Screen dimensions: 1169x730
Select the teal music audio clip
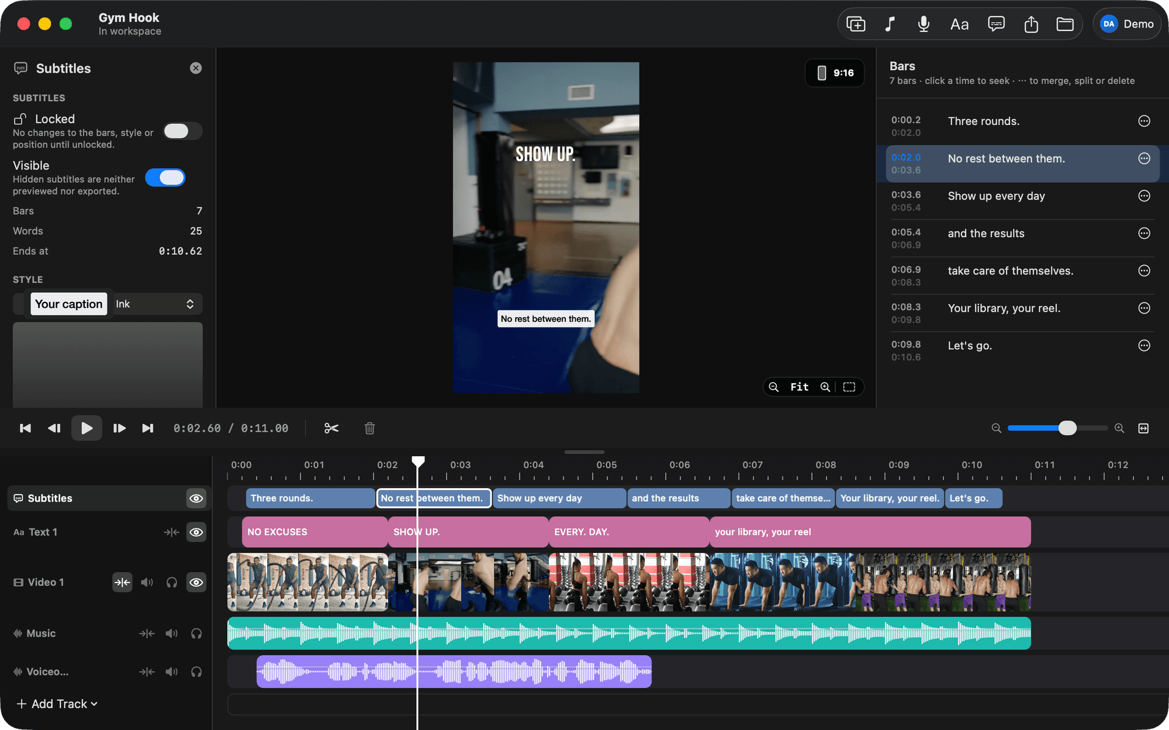pos(629,633)
